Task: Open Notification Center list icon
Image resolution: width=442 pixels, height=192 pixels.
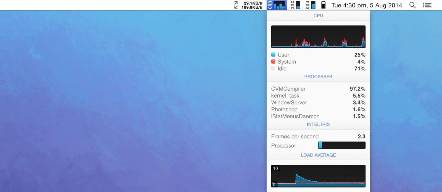Action: [427, 5]
